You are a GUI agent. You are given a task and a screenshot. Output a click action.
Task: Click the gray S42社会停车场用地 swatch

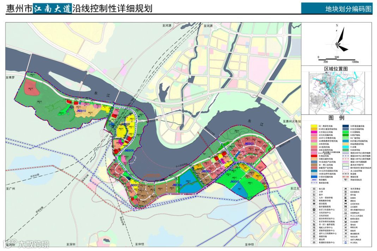pyautogui.click(x=314, y=174)
